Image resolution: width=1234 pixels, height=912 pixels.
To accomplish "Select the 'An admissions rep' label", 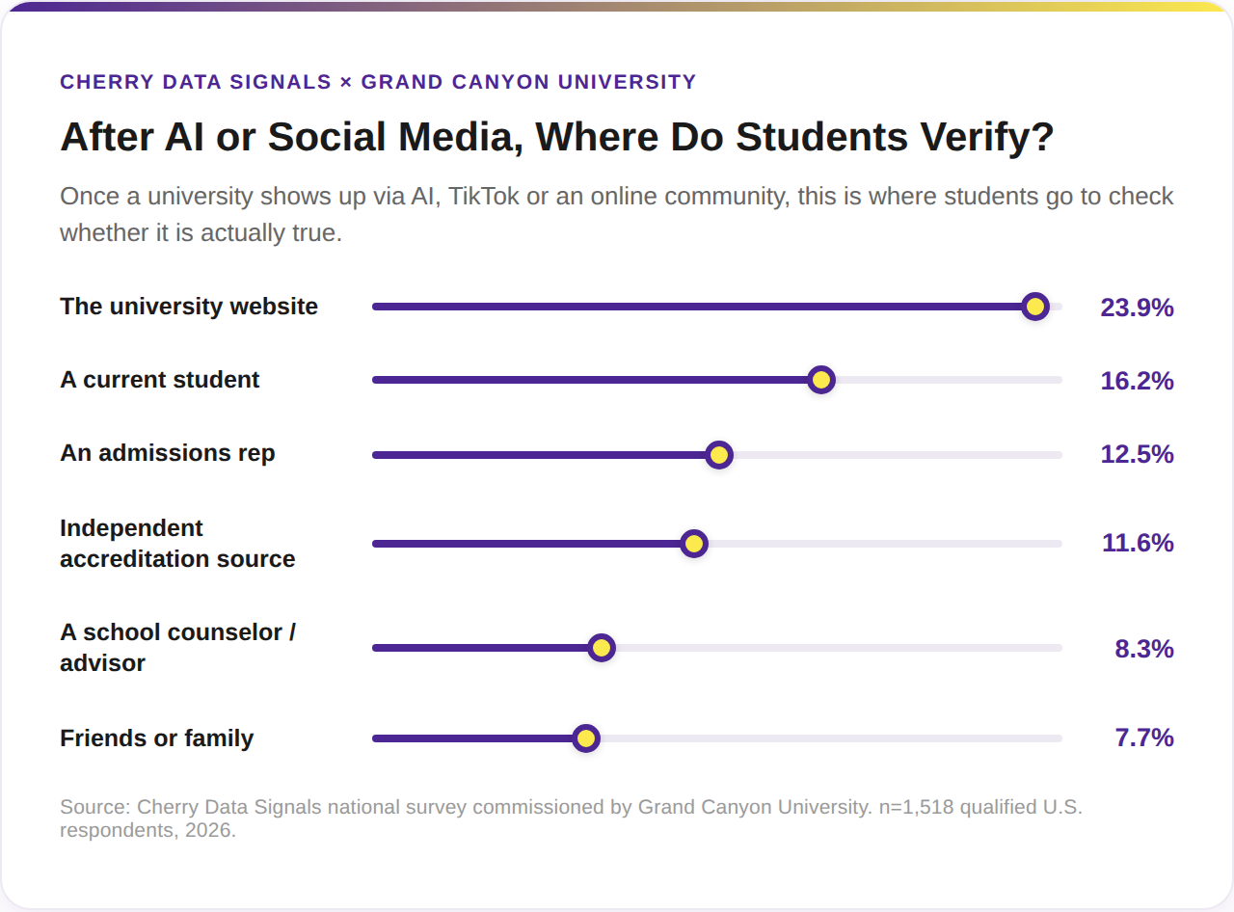I will click(x=168, y=453).
